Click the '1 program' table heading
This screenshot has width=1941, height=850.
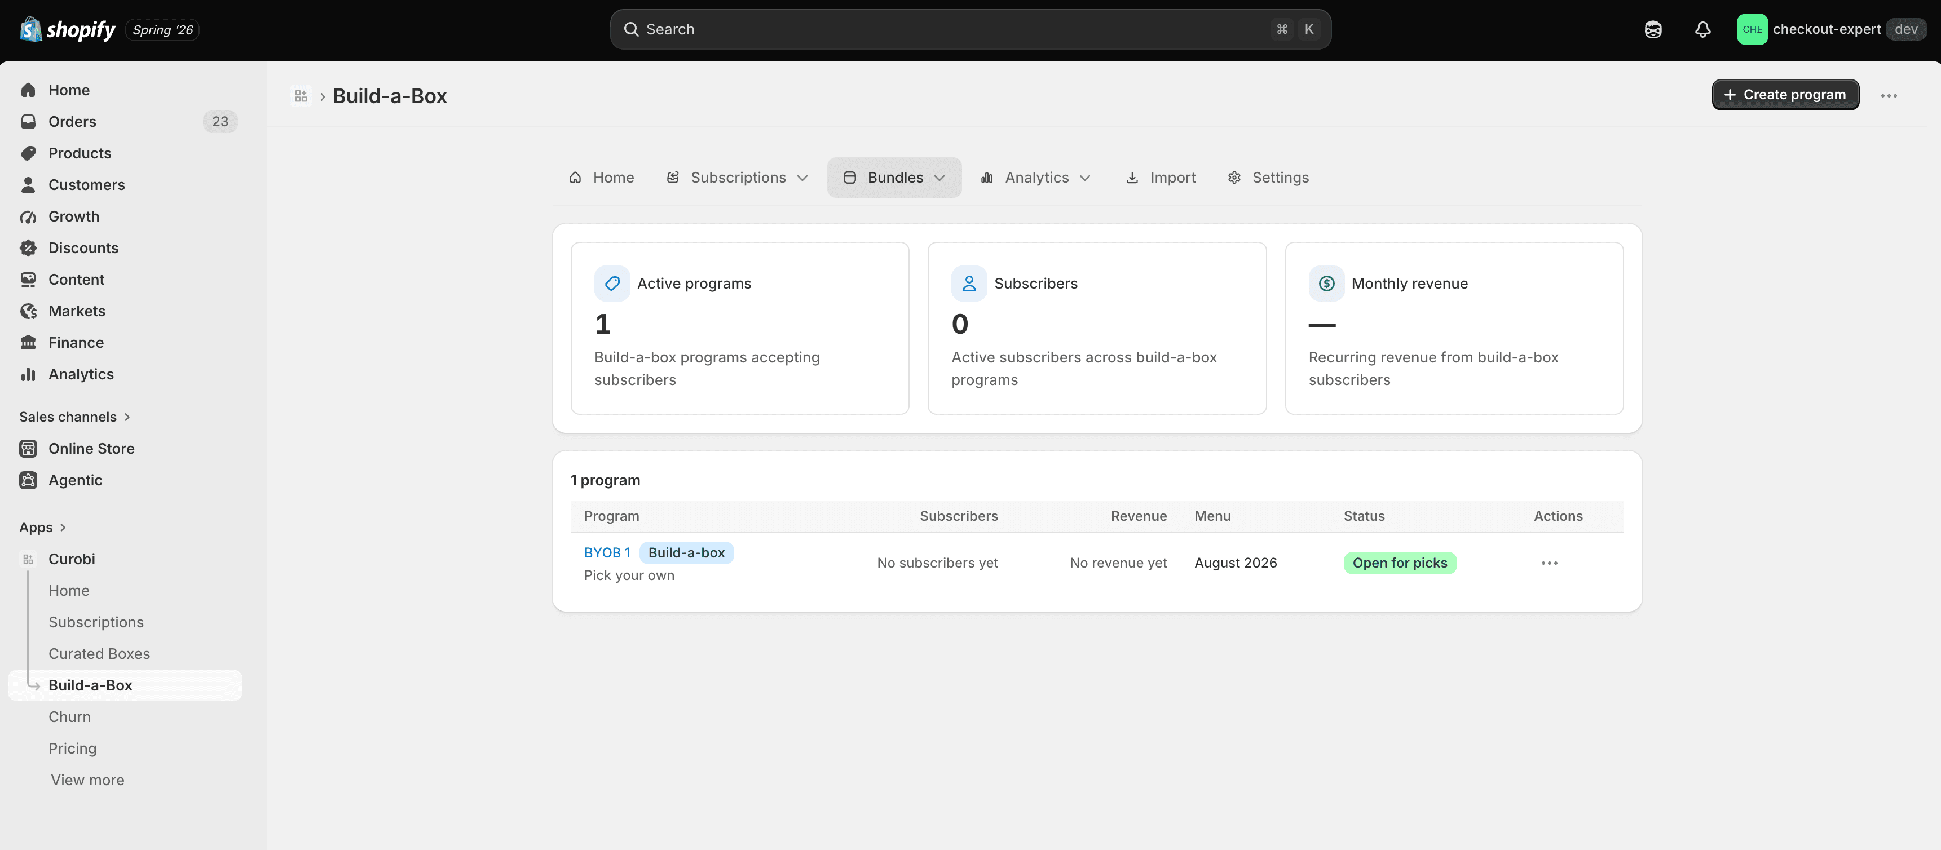tap(605, 480)
